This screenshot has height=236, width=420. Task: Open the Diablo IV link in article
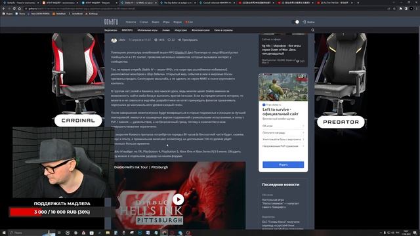[x=181, y=52]
